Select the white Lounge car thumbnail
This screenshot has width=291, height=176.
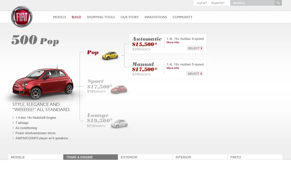[119, 124]
